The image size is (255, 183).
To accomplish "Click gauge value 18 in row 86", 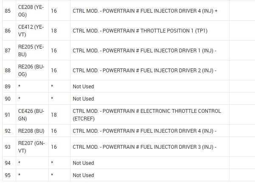I will pyautogui.click(x=54, y=31).
